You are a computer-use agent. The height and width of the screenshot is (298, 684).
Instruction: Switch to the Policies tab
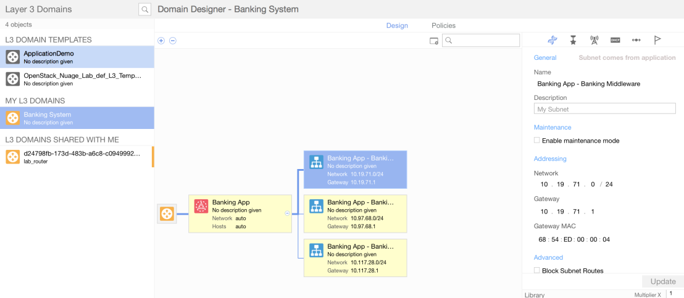(443, 25)
